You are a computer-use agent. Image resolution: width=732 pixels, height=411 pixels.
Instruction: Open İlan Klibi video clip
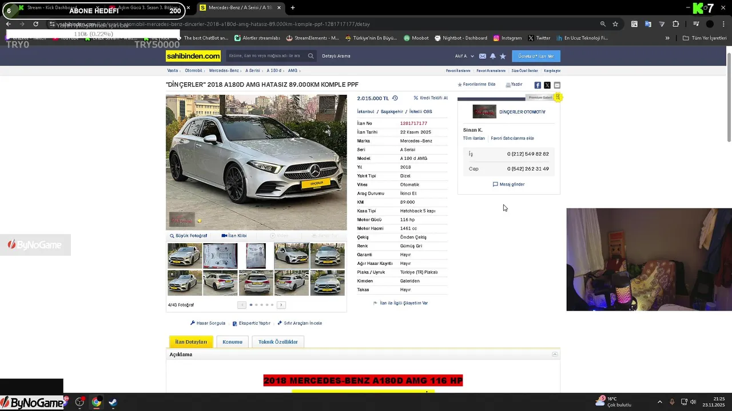click(x=234, y=236)
